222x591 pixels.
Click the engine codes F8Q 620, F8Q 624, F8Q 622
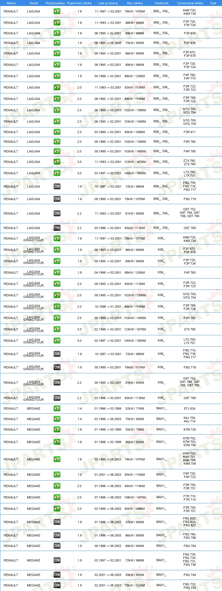(190, 522)
